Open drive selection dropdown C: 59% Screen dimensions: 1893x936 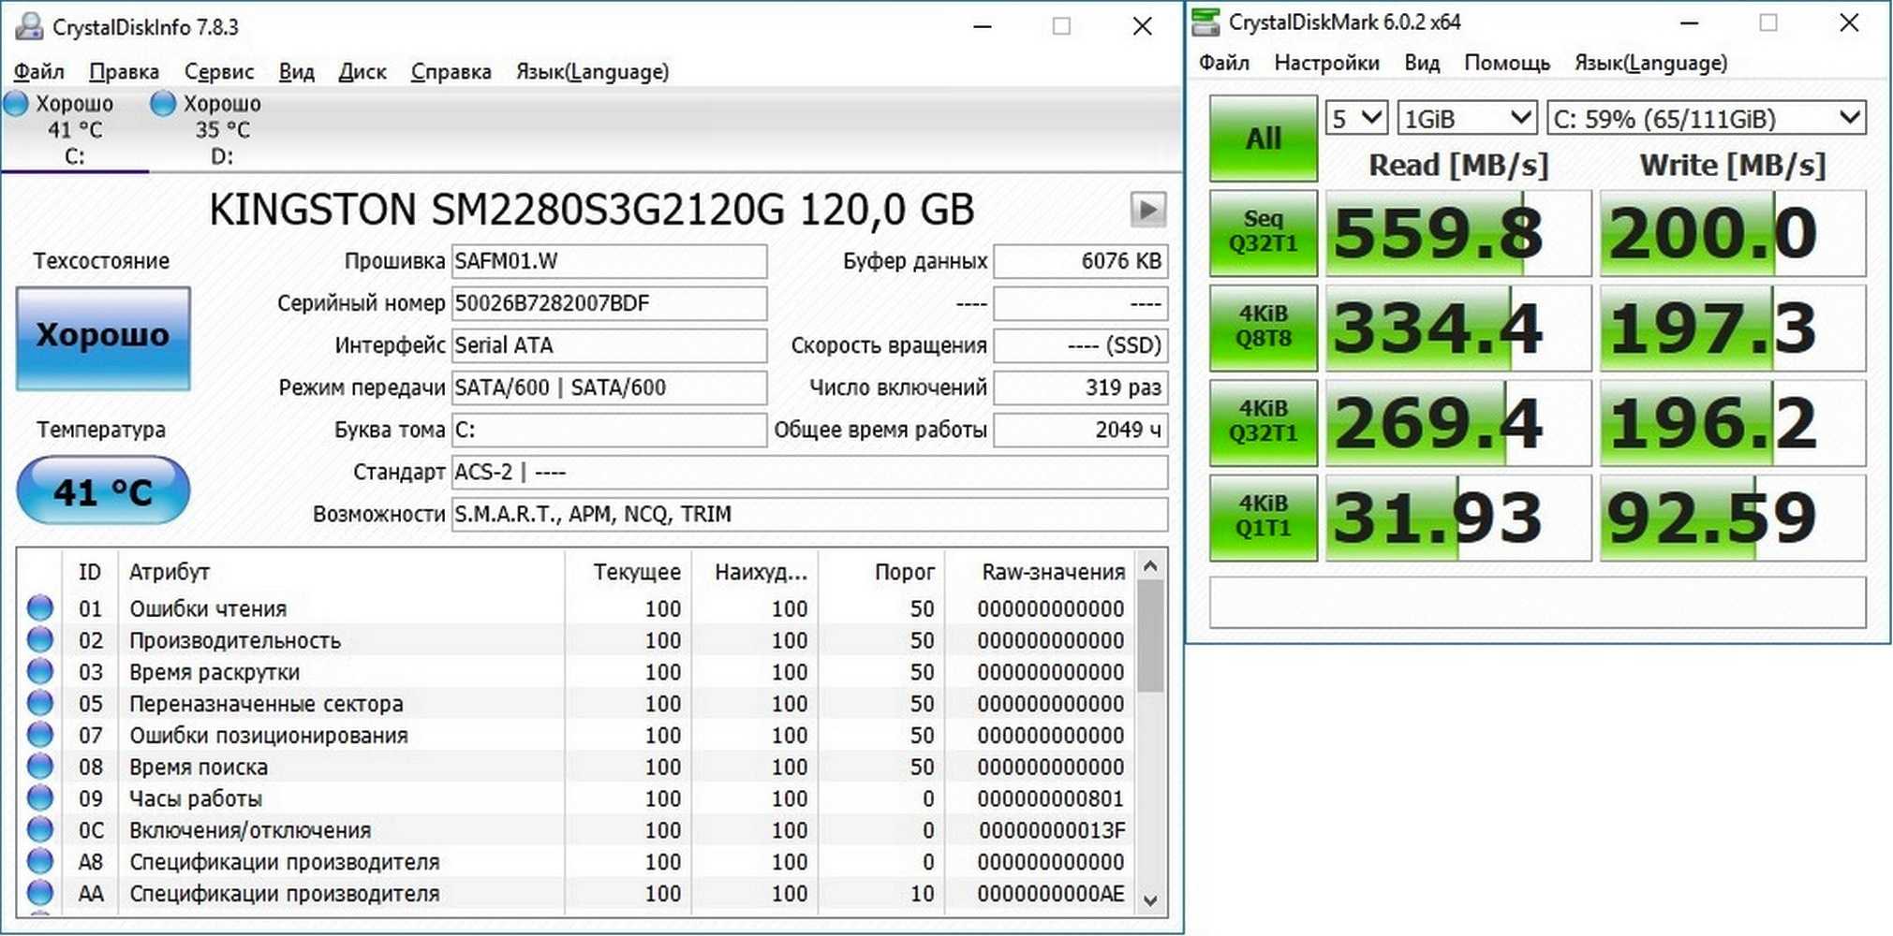[x=1706, y=119]
